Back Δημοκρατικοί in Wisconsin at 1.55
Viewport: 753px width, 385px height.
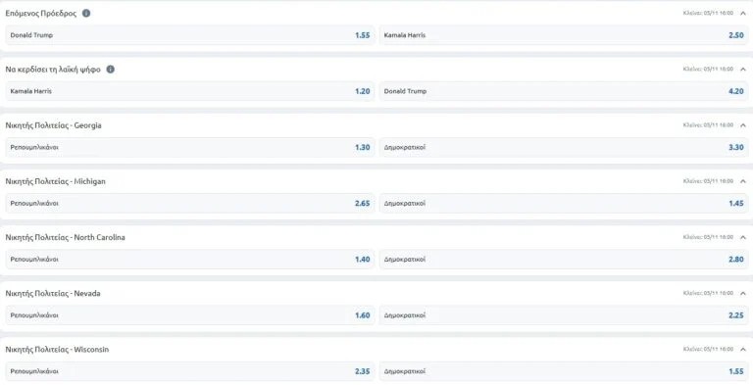coord(564,371)
